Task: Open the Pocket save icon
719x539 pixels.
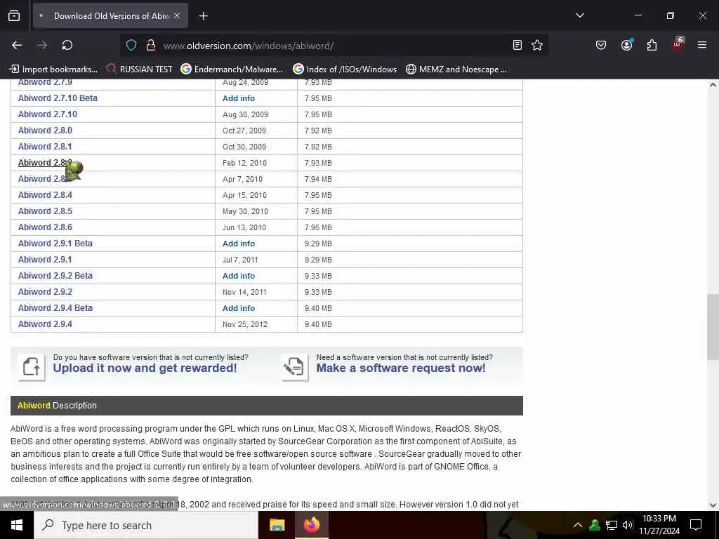Action: point(601,45)
